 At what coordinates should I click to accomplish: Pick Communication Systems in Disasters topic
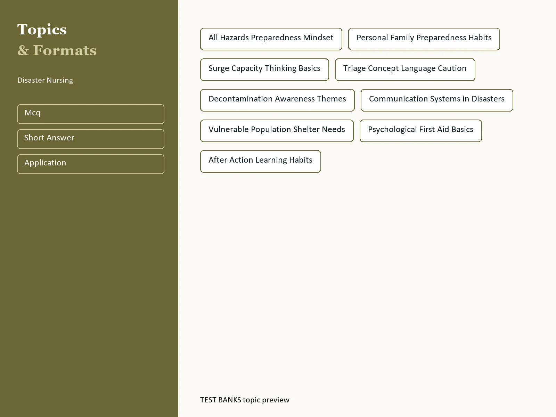(437, 100)
